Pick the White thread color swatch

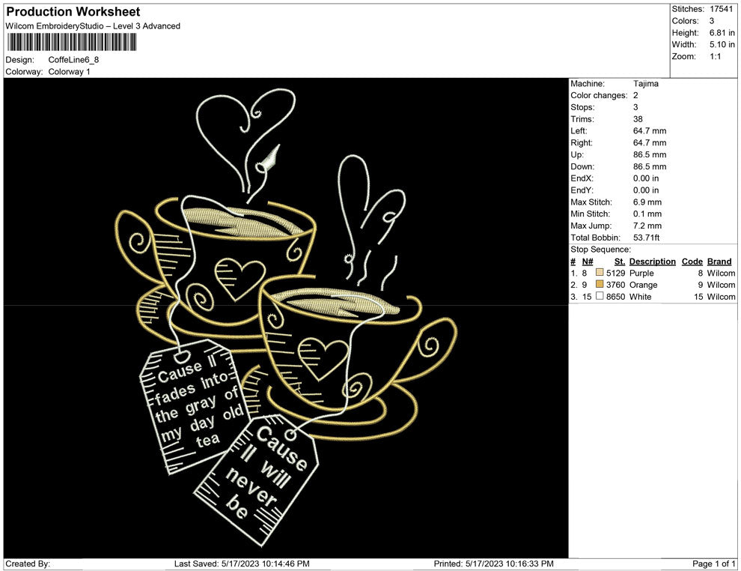tap(600, 297)
